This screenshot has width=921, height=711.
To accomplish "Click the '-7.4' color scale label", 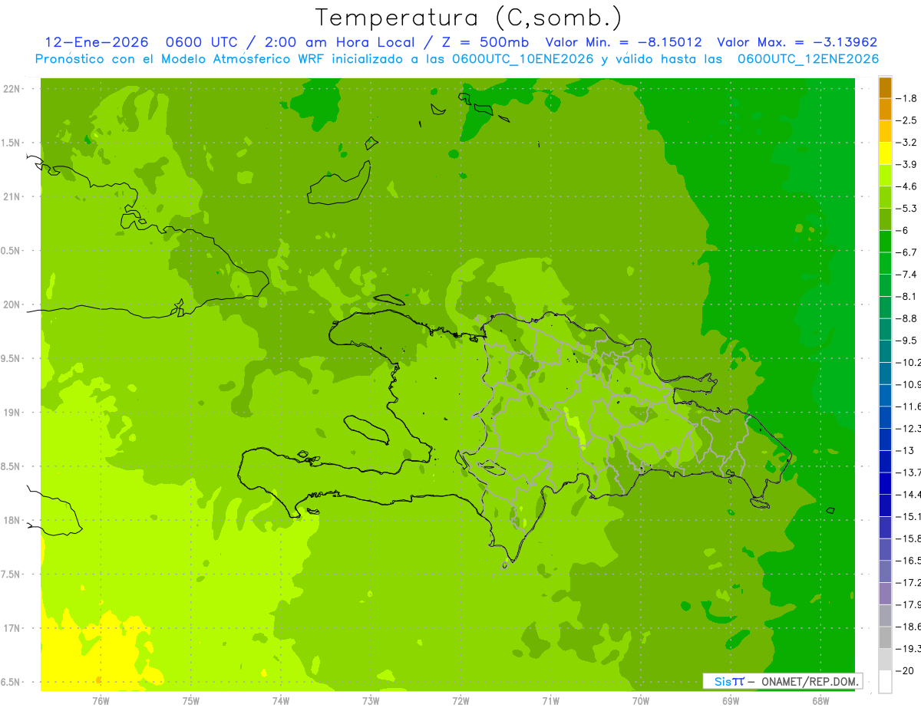I will coord(907,275).
